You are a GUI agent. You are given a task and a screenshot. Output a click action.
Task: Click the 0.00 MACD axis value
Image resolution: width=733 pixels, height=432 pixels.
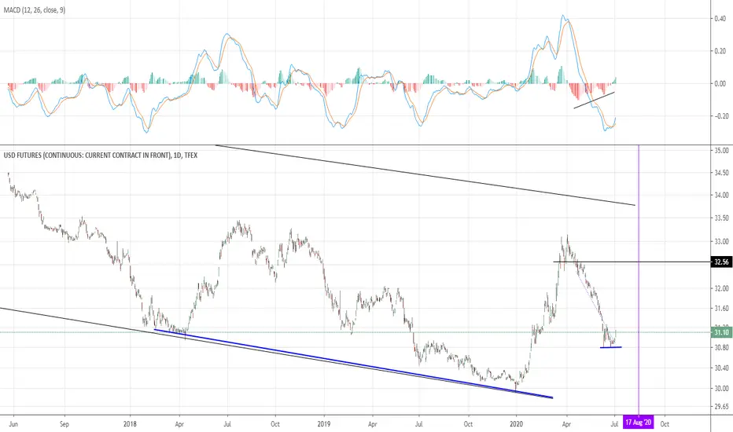(720, 83)
